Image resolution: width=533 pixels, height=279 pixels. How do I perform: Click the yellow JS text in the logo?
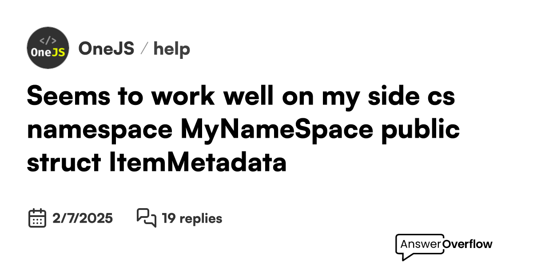(x=58, y=52)
